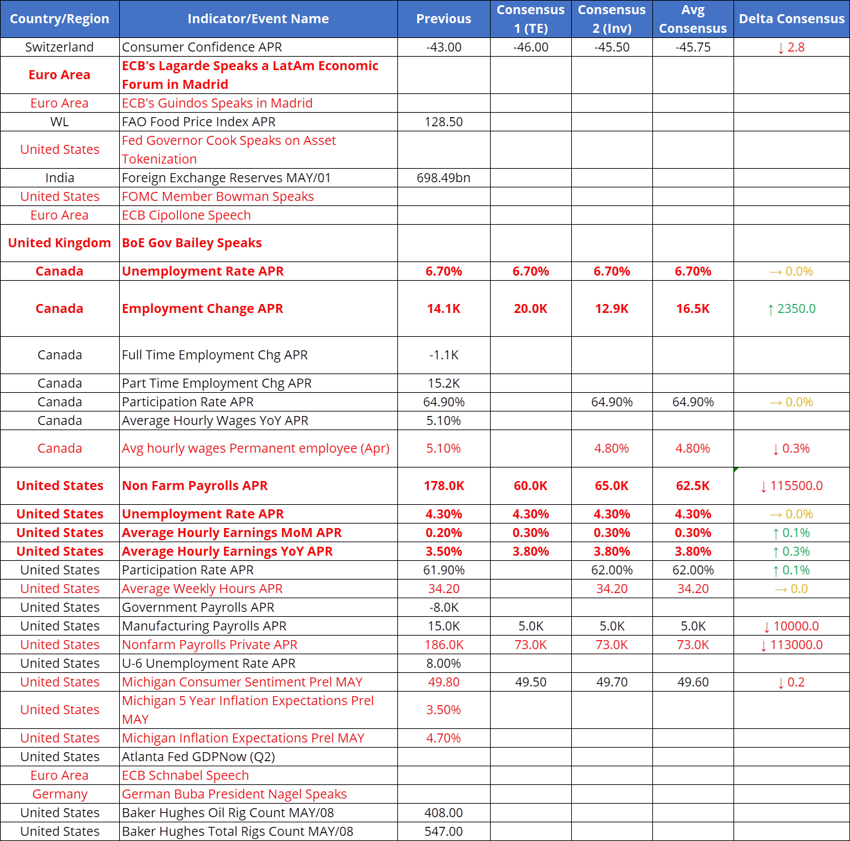Click BoE Gov Bailey Speaks cell
The height and width of the screenshot is (841, 850).
point(258,243)
